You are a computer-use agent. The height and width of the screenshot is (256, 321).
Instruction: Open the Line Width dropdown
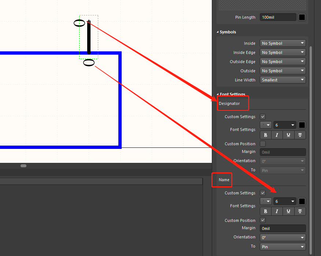click(283, 80)
